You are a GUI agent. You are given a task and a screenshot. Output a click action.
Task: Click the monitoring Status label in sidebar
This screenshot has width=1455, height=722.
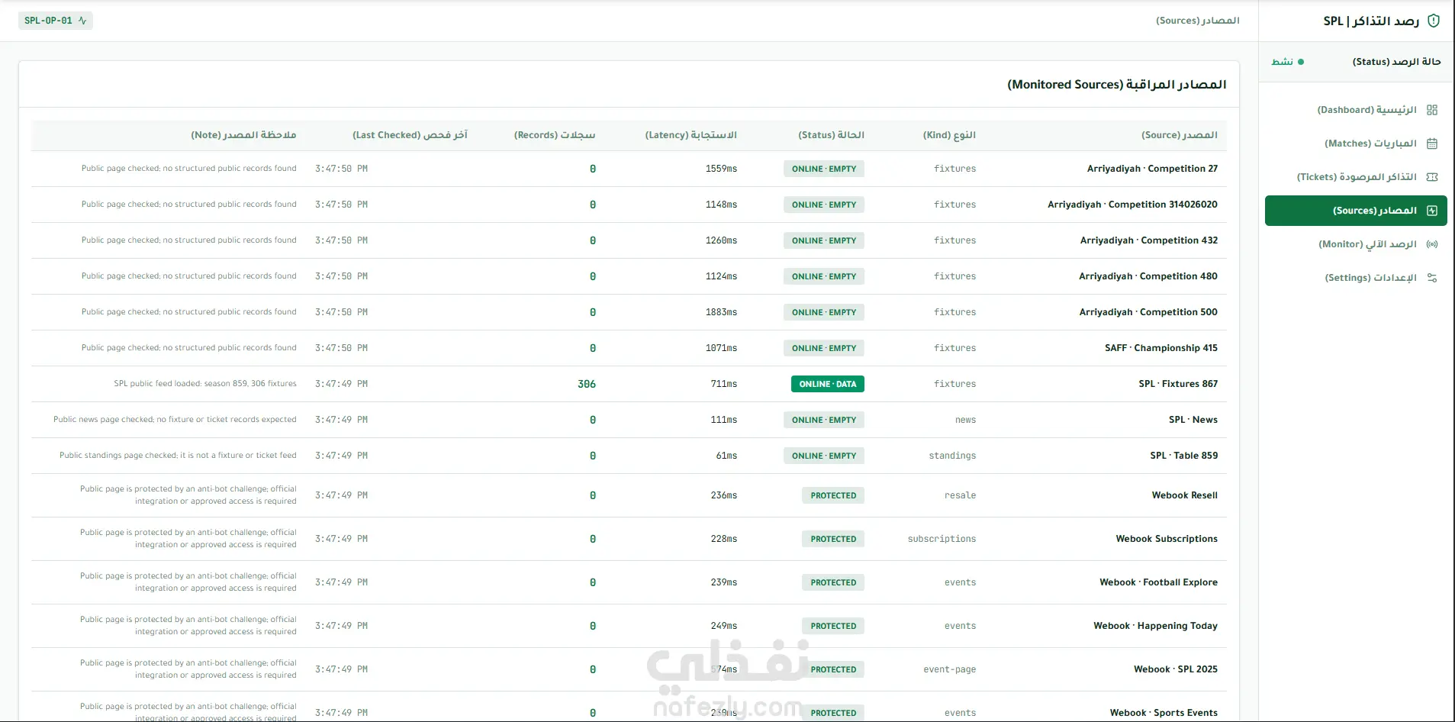coord(1396,62)
